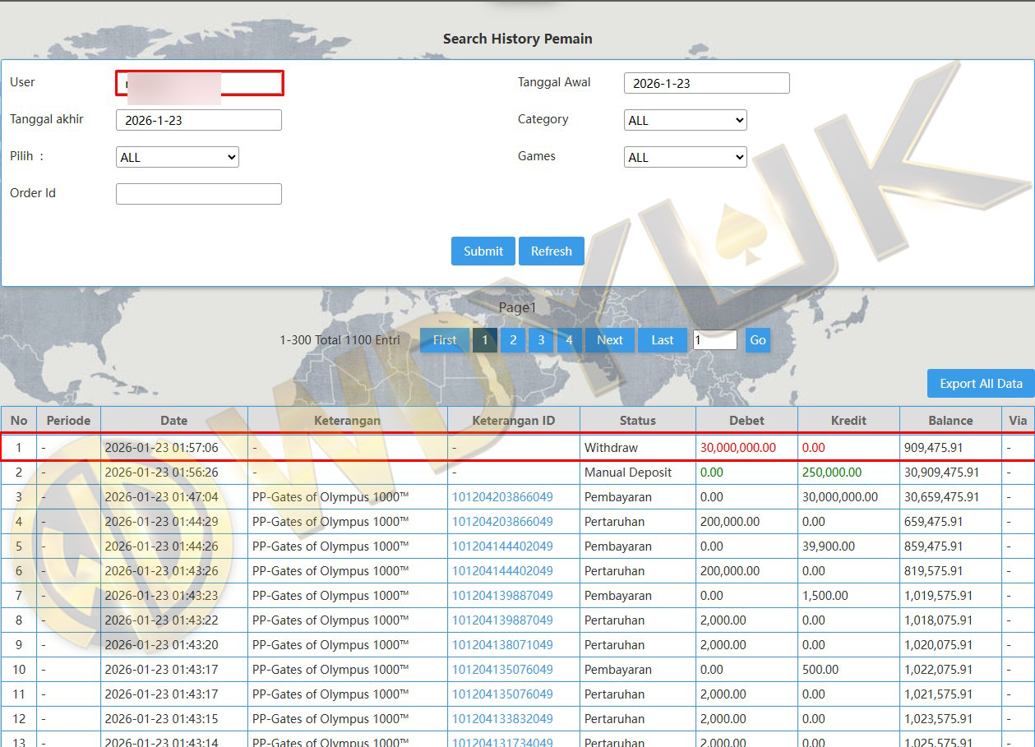Screen dimensions: 1035x747
Task: Click the Next page button
Action: pyautogui.click(x=609, y=340)
